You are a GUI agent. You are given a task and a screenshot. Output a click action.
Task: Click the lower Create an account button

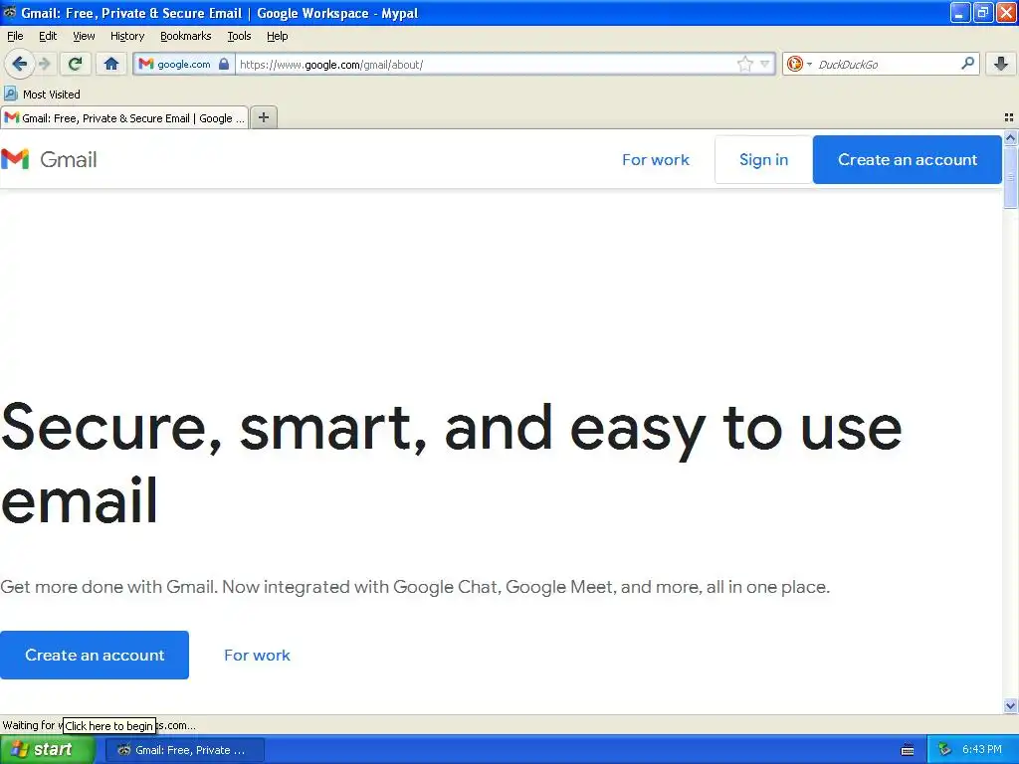pyautogui.click(x=95, y=655)
